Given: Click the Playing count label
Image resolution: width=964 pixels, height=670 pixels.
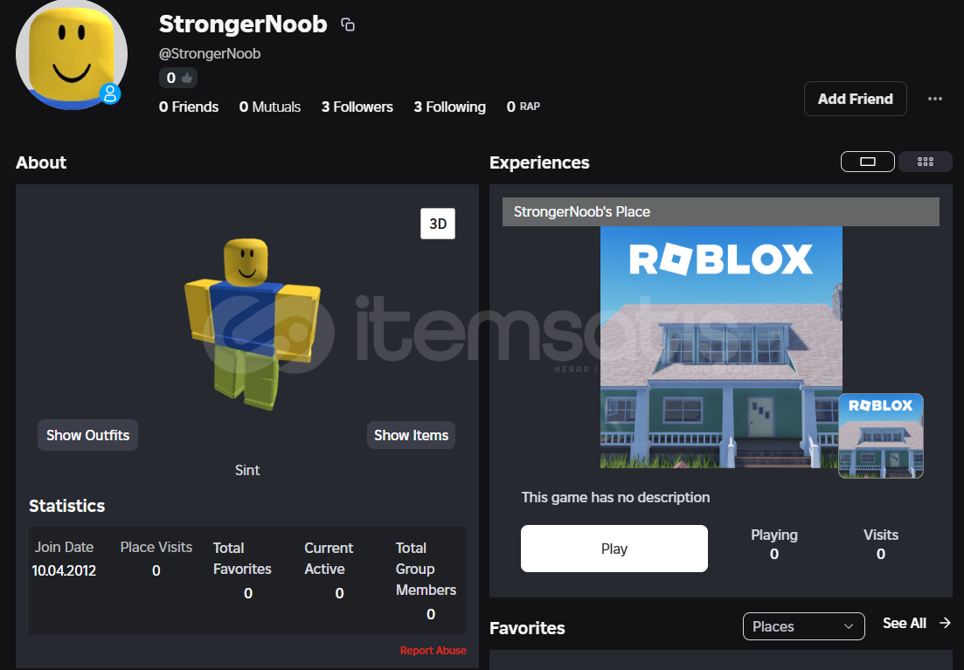Looking at the screenshot, I should click(x=774, y=535).
